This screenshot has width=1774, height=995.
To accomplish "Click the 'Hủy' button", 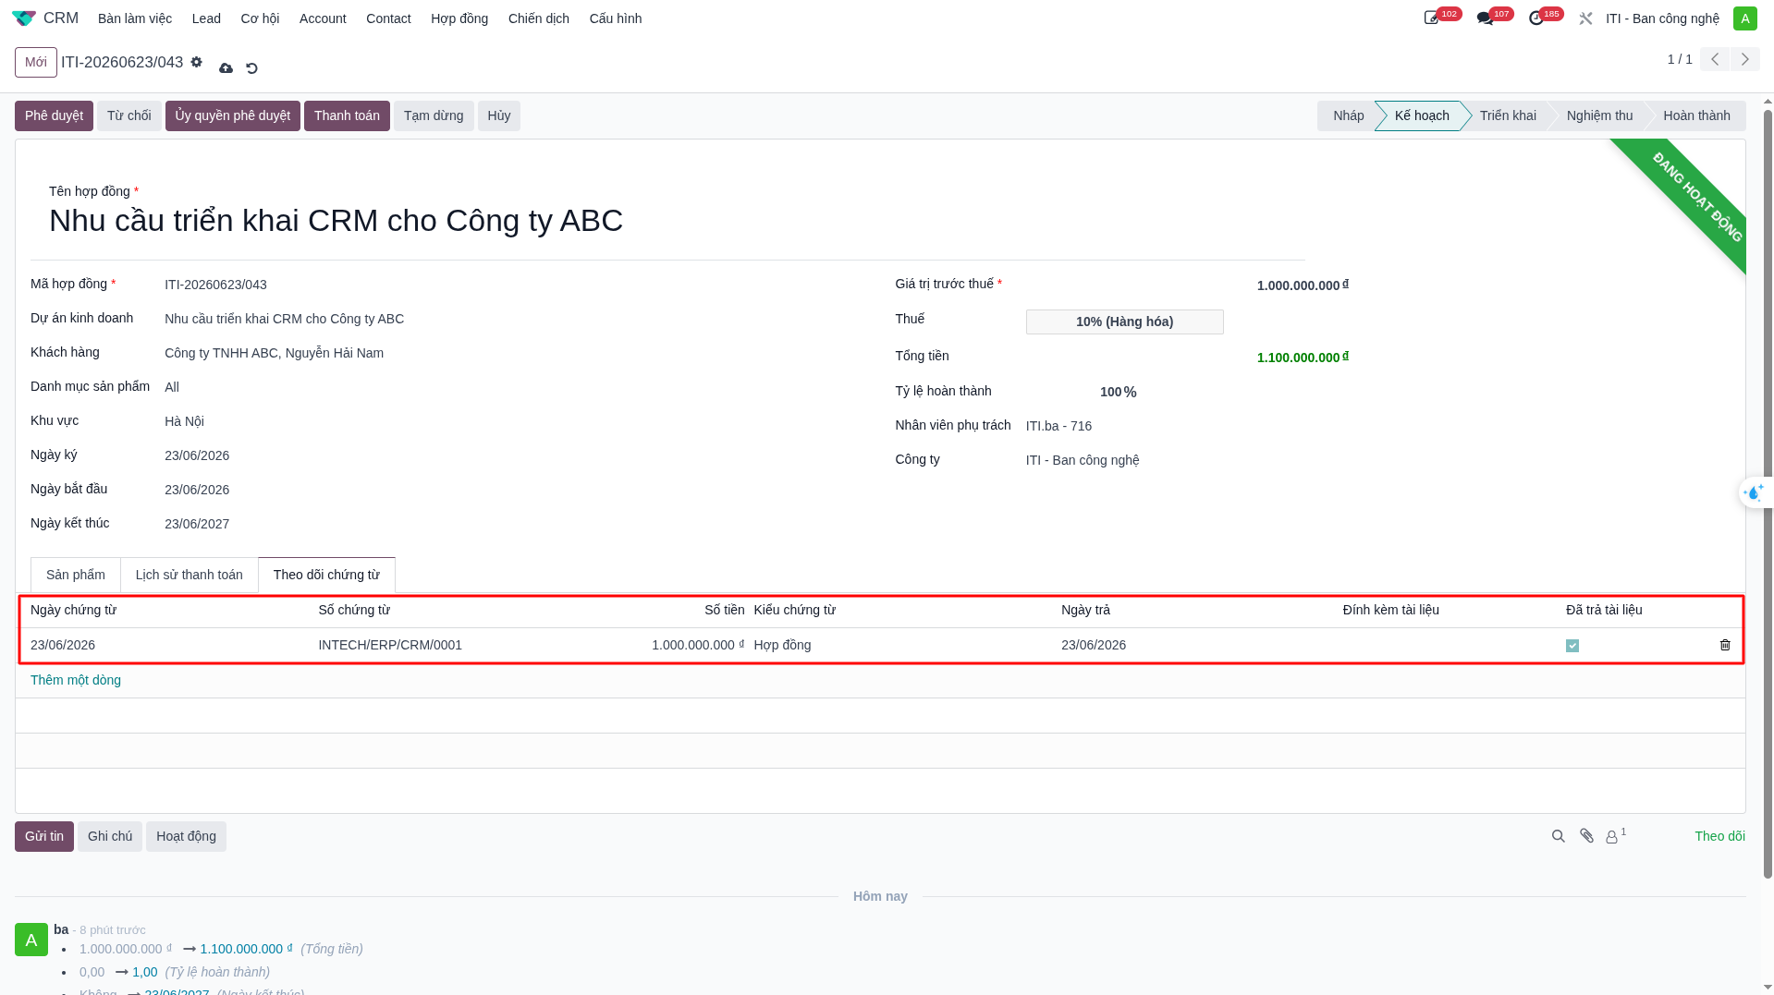I will [x=499, y=115].
